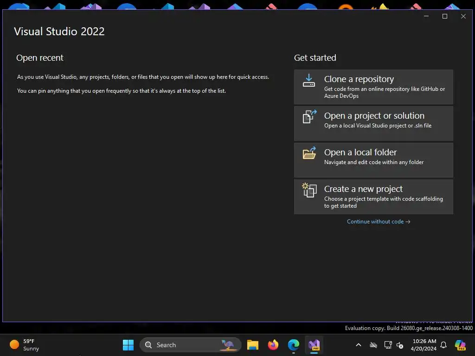Screen dimensions: 475x356
Task: Click the Get started heading
Action: 315,58
